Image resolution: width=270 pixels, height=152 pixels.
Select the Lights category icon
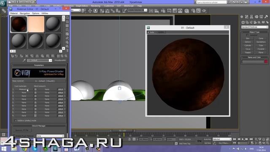(251, 22)
